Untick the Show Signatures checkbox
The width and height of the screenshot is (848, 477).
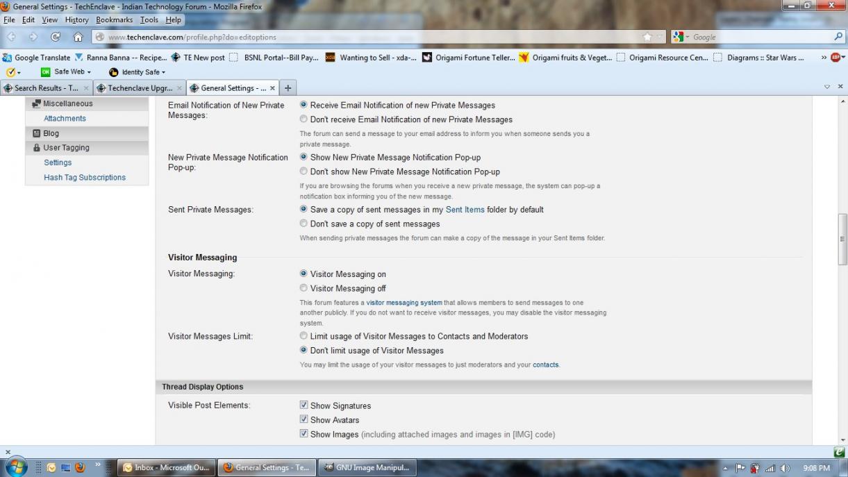pos(304,405)
